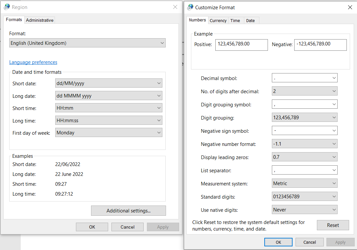Image resolution: width=357 pixels, height=250 pixels.
Task: Expand the First day of week dropdown
Action: (x=109, y=132)
